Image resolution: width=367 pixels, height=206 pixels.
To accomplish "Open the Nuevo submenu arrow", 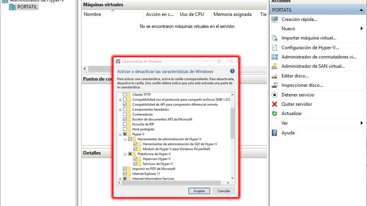I will click(362, 29).
